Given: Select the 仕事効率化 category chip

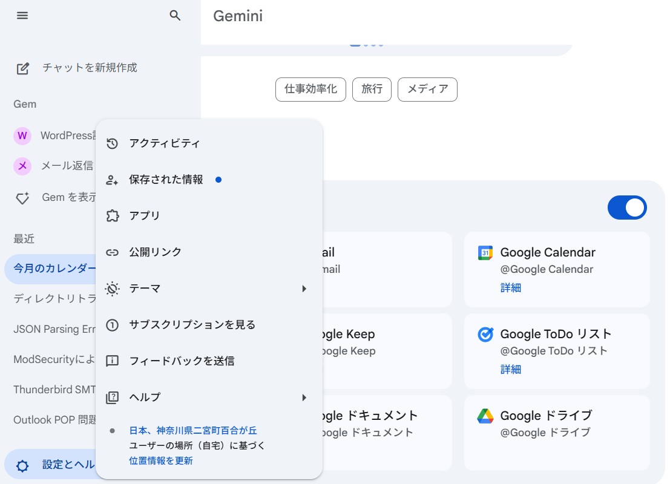Looking at the screenshot, I should (x=310, y=90).
